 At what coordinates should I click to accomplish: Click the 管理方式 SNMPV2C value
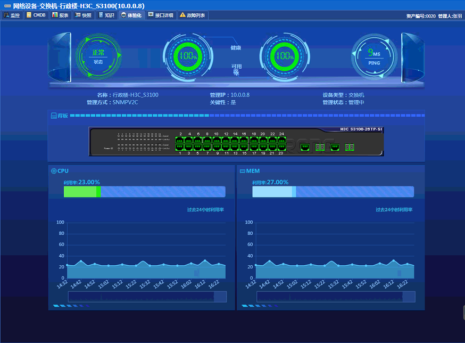click(x=125, y=102)
